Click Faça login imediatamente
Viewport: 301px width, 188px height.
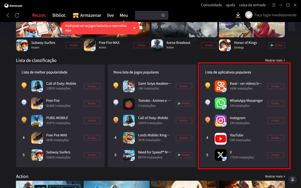click(275, 15)
